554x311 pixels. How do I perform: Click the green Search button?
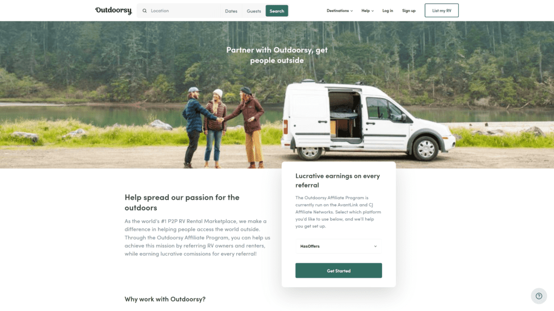click(x=276, y=11)
